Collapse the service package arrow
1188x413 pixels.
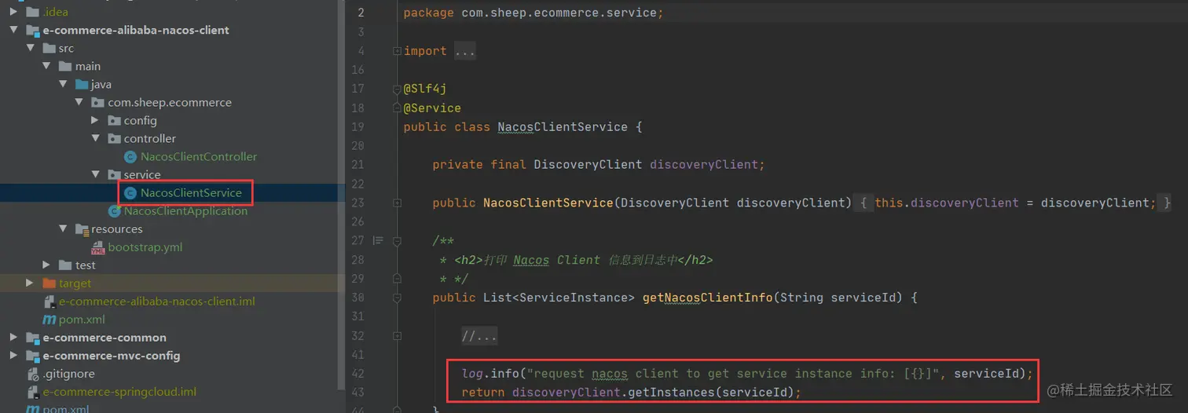pyautogui.click(x=94, y=174)
